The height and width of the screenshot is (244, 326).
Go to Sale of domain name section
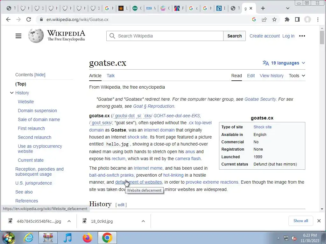pyautogui.click(x=39, y=119)
